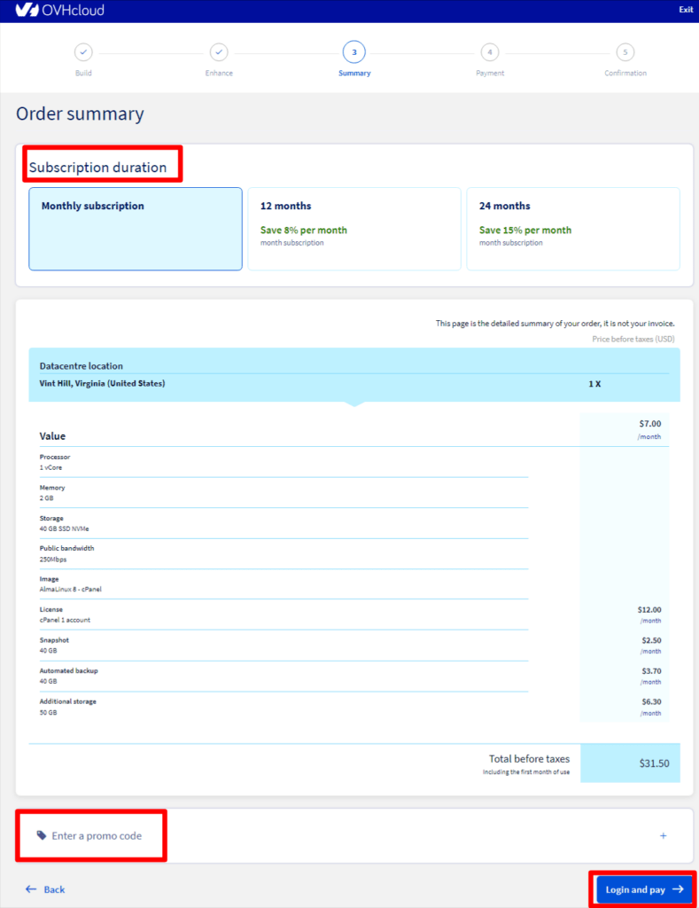The height and width of the screenshot is (908, 699).
Task: Click 'Price before taxes (USD)' note
Action: click(x=633, y=339)
